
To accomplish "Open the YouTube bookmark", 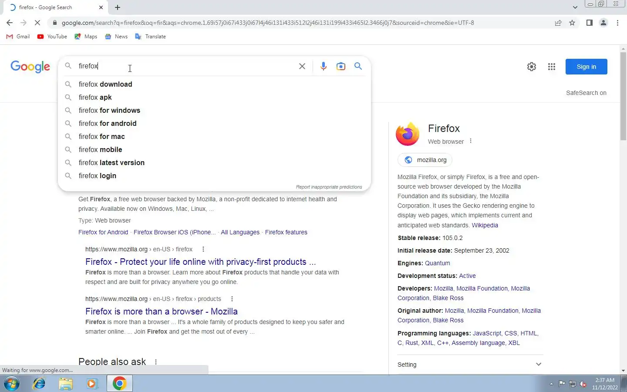I will (x=52, y=37).
